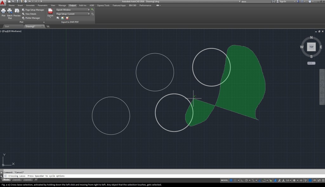Switch to the Annotate ribbon tab

31,5
